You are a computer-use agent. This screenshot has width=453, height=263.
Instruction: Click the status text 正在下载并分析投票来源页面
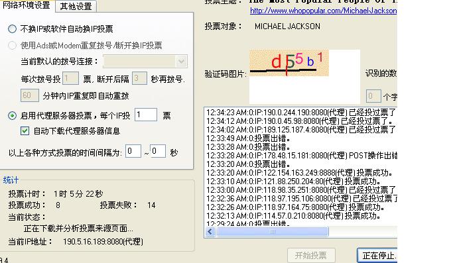coord(78,229)
